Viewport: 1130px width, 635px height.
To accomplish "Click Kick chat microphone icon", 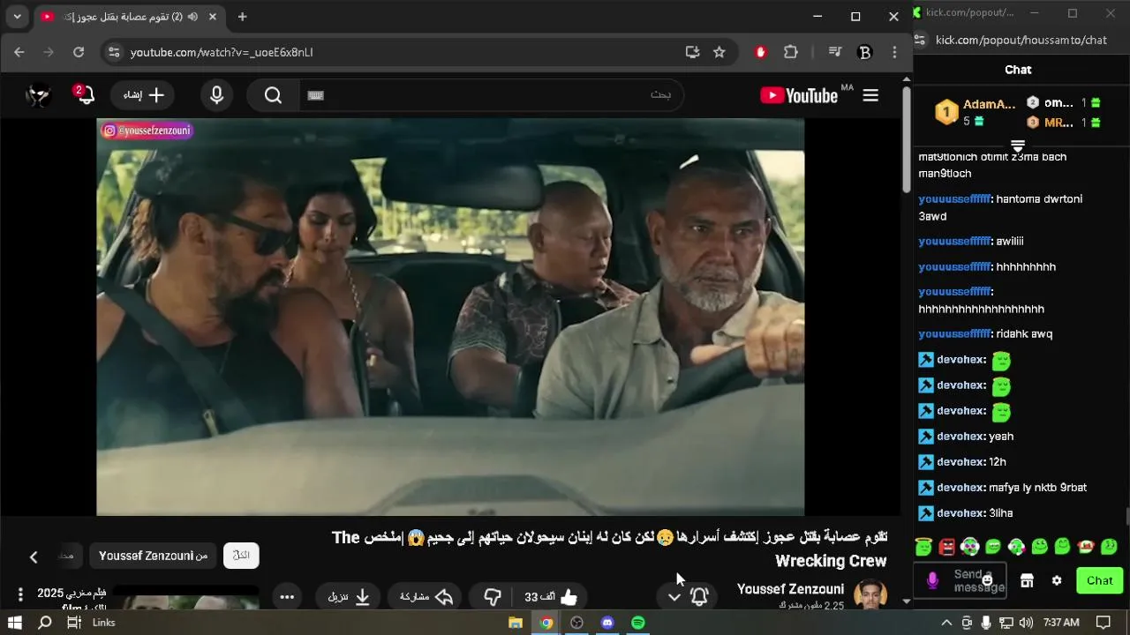I will [x=932, y=580].
